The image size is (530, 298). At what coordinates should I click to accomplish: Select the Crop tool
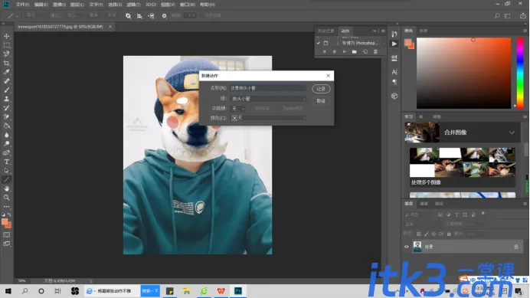point(7,64)
